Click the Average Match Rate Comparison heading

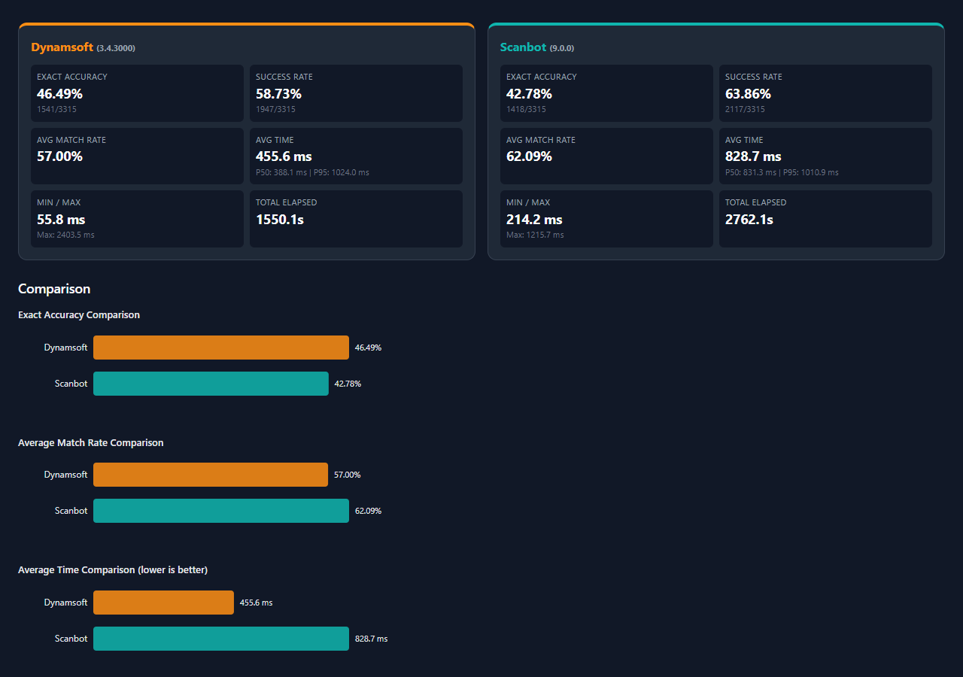[x=91, y=443]
